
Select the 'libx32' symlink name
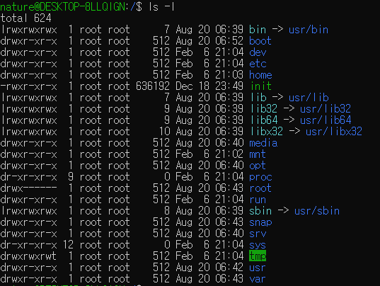tap(267, 132)
